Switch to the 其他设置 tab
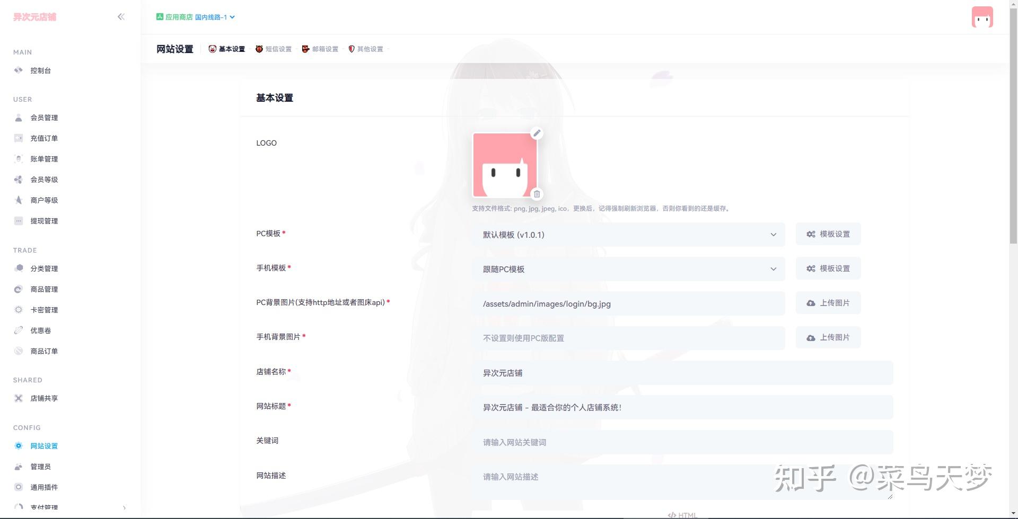Image resolution: width=1018 pixels, height=519 pixels. click(366, 49)
